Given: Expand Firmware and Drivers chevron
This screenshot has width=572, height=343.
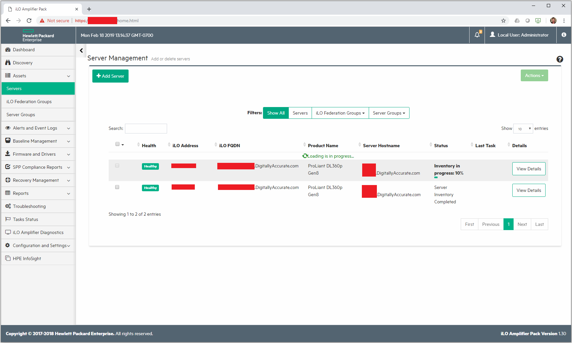Looking at the screenshot, I should (x=69, y=154).
